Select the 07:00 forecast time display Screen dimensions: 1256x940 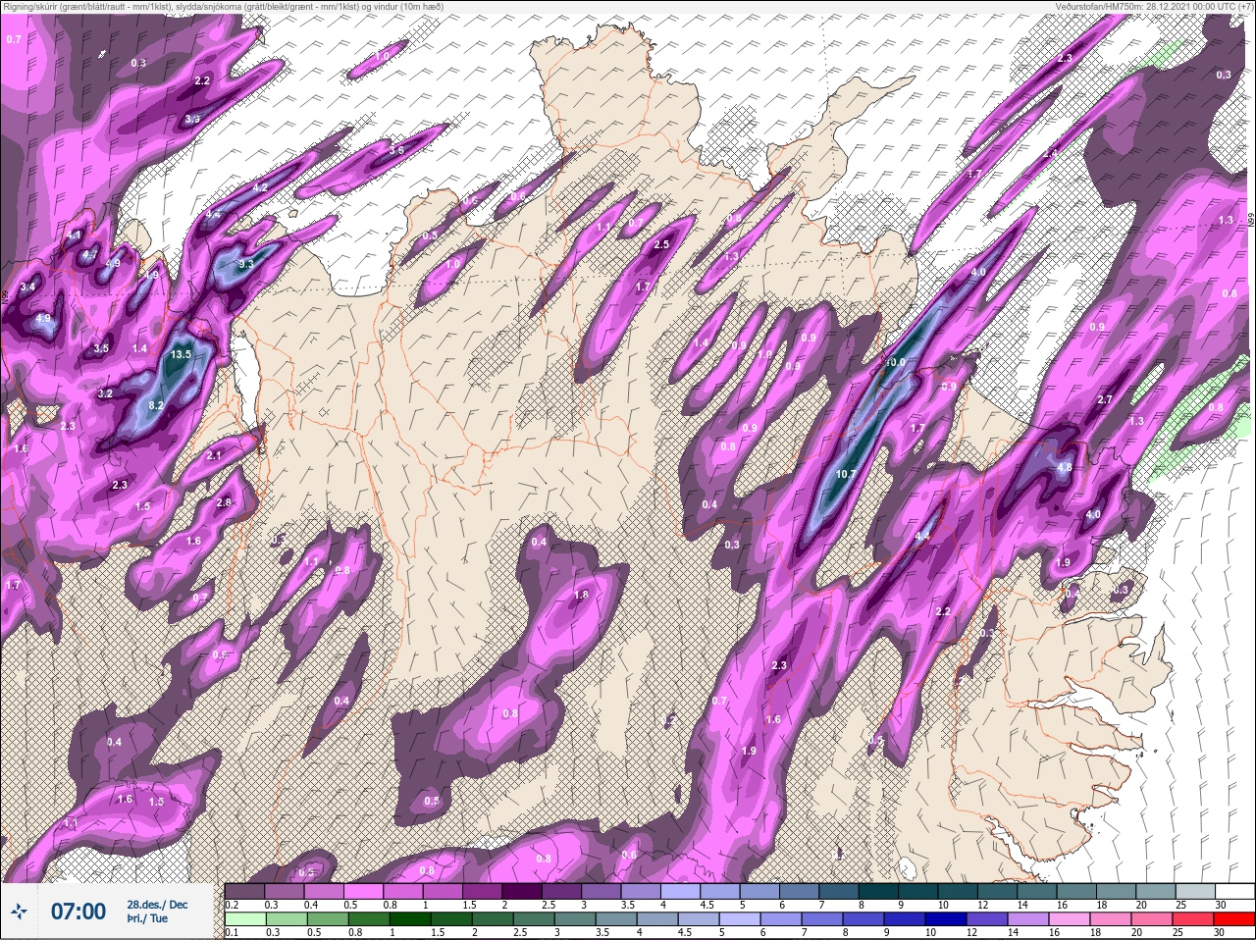click(x=78, y=912)
